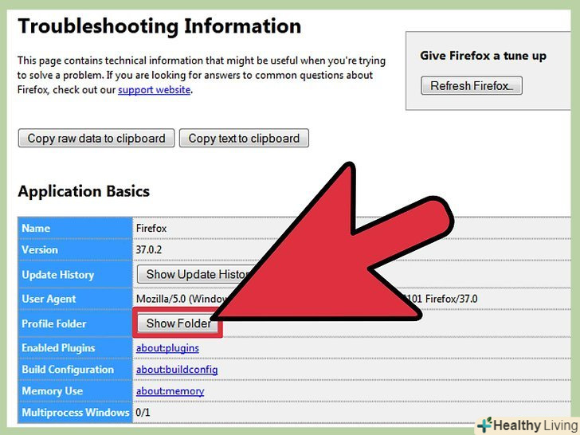This screenshot has height=435, width=580.
Task: Select the version value 37.0.2
Action: click(149, 249)
